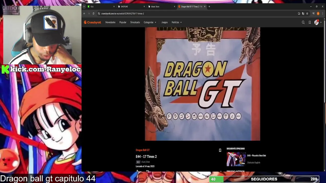
Task: Open the Dragon Ball GT series link
Action: tap(143, 150)
